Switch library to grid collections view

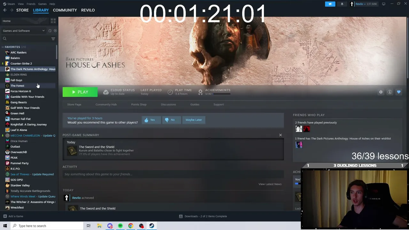point(53,21)
